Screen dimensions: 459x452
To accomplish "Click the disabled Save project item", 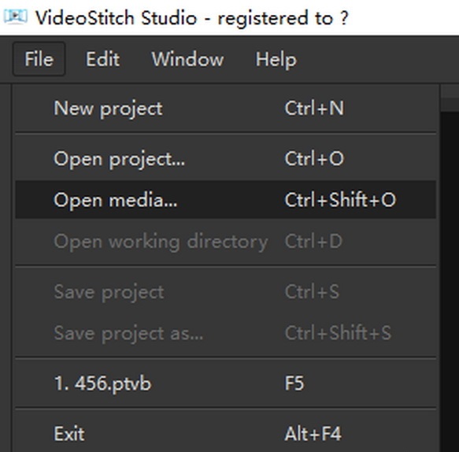I will point(226,292).
